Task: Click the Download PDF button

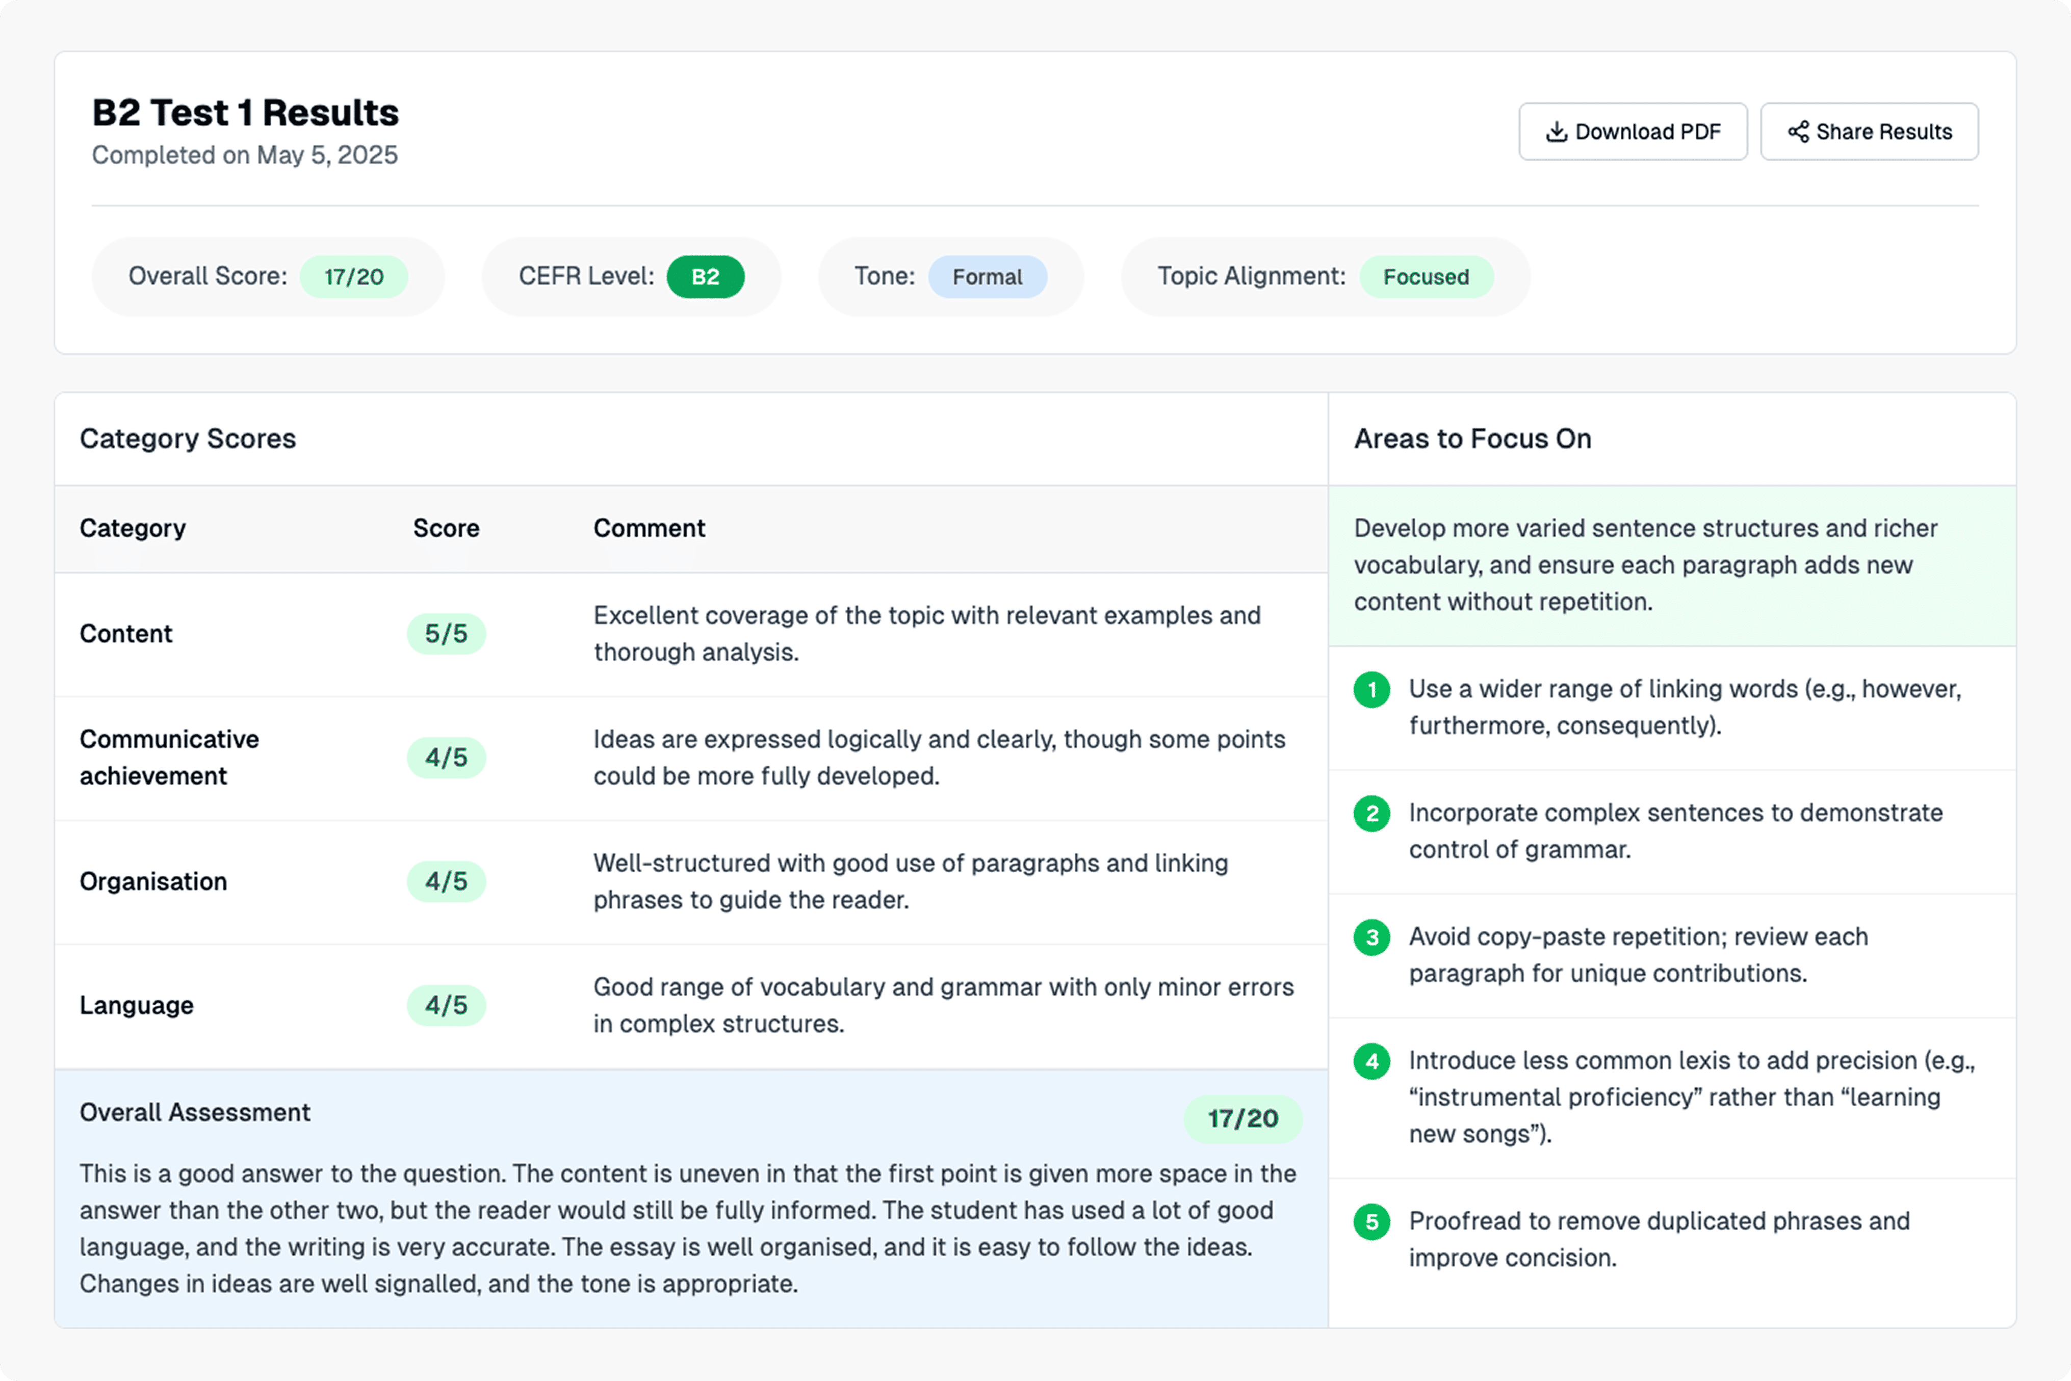Action: tap(1633, 131)
